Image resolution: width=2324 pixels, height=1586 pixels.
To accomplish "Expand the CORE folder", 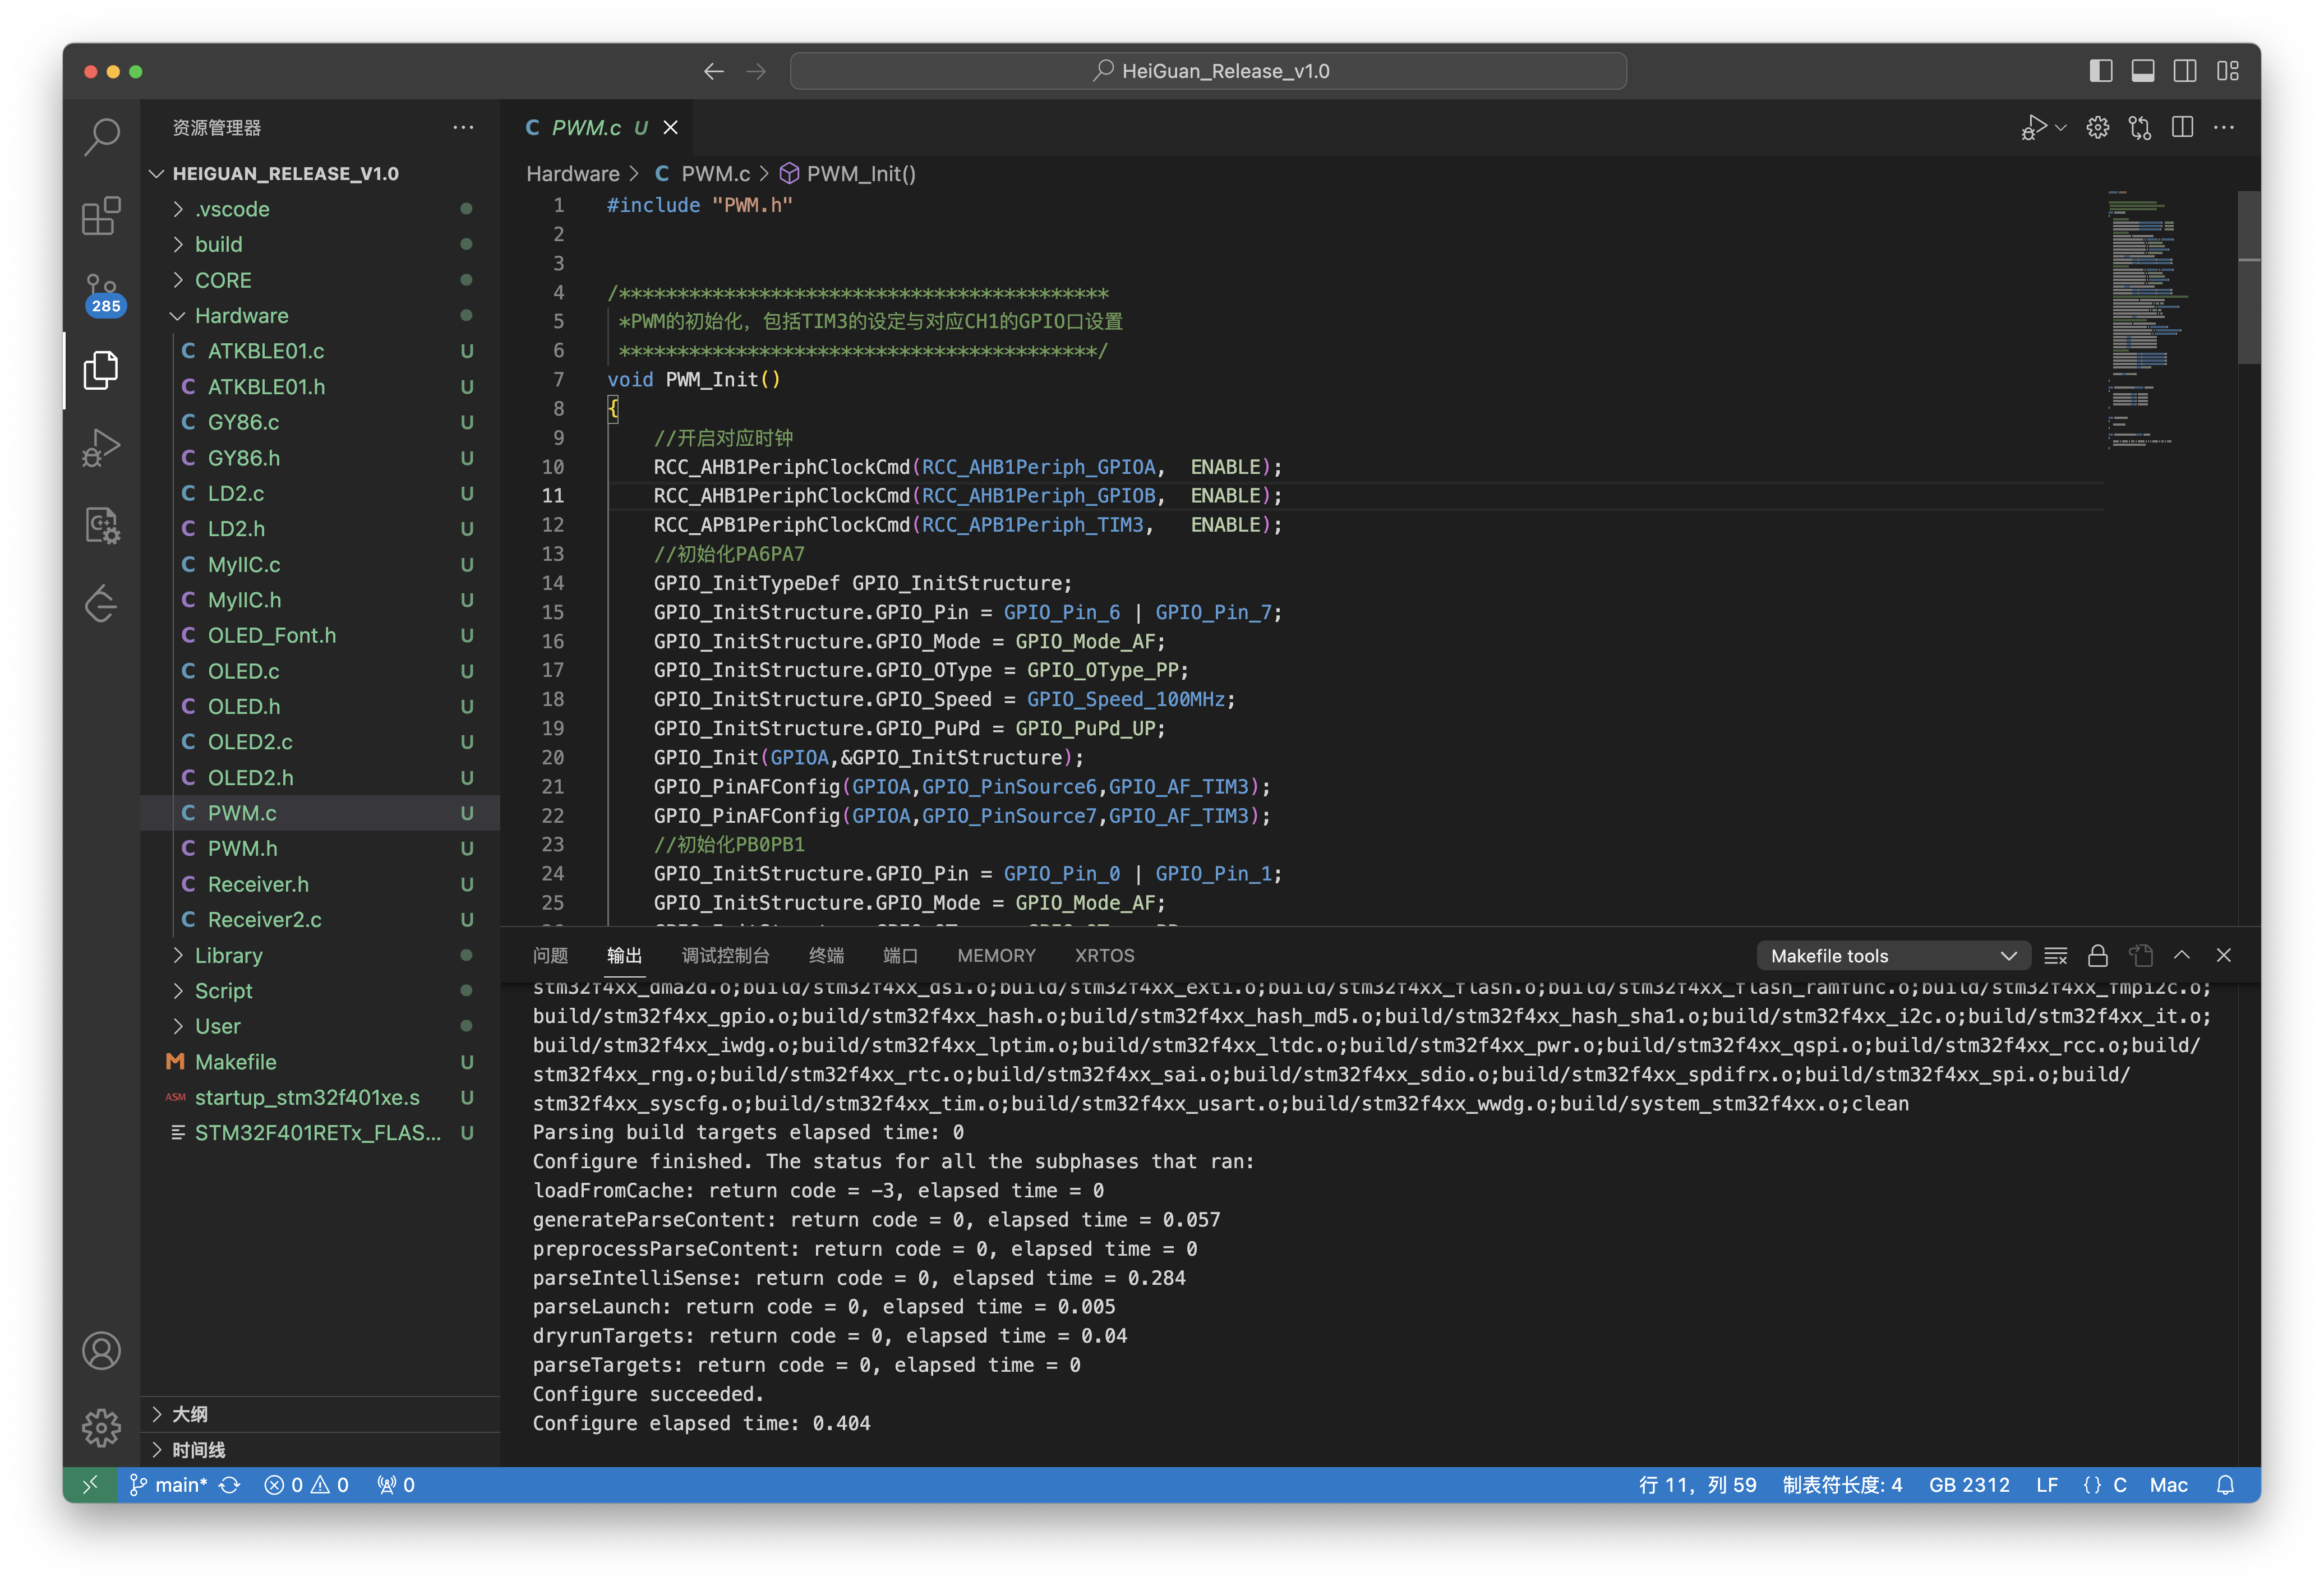I will 320,280.
